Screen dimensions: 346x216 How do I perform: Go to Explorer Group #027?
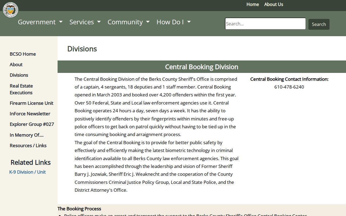(32, 124)
